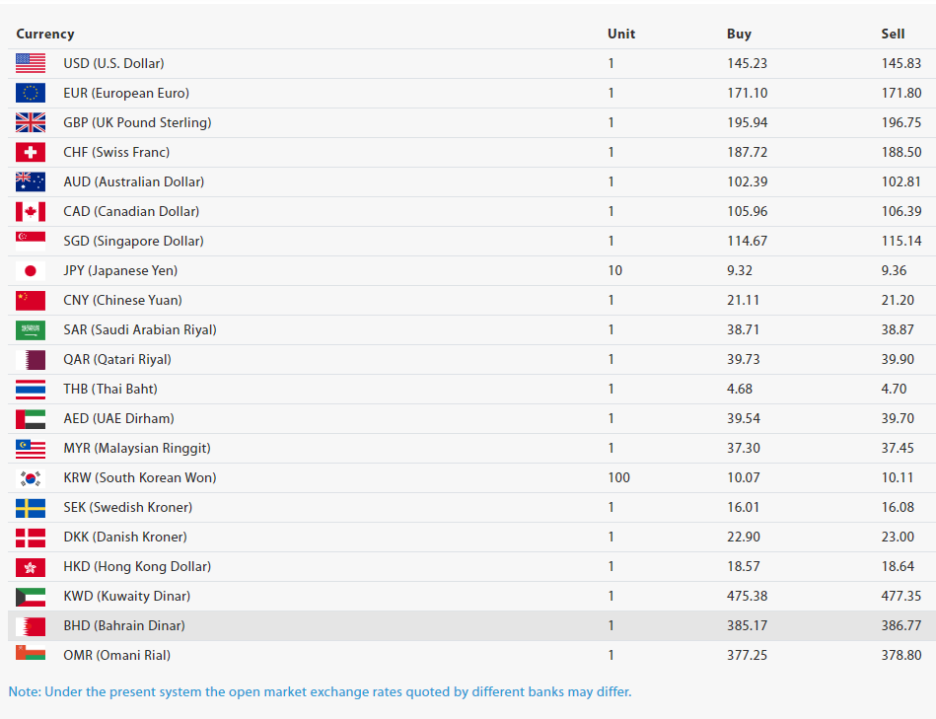Click the Currency column header

(45, 34)
